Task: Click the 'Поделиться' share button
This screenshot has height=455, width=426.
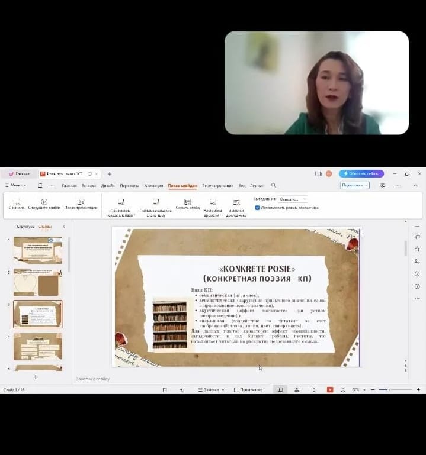Action: (x=354, y=185)
